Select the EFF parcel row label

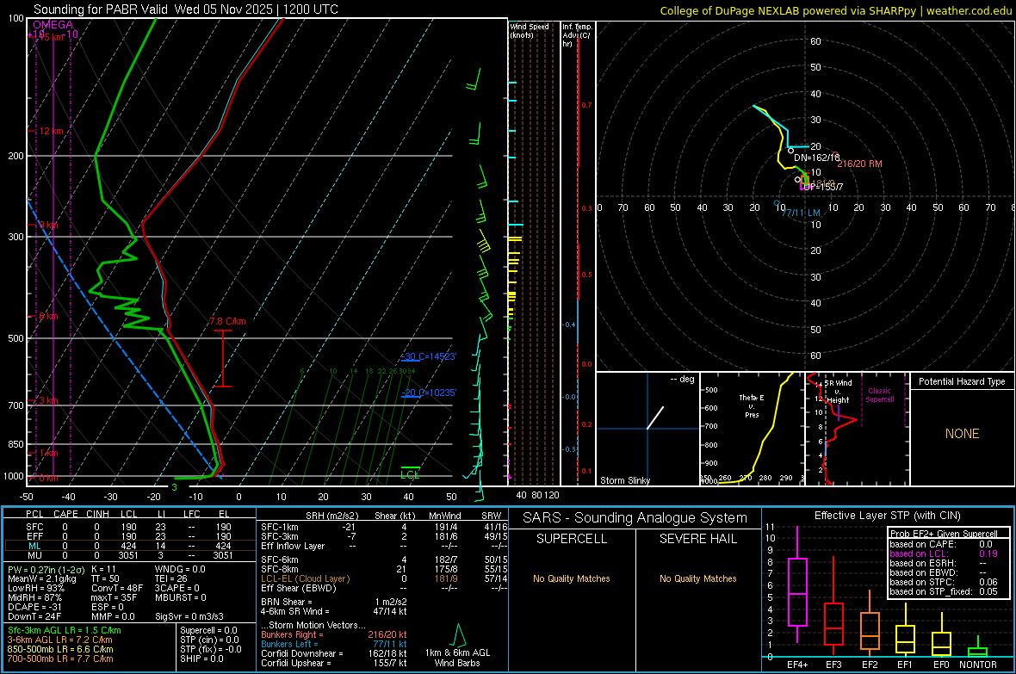[x=34, y=536]
